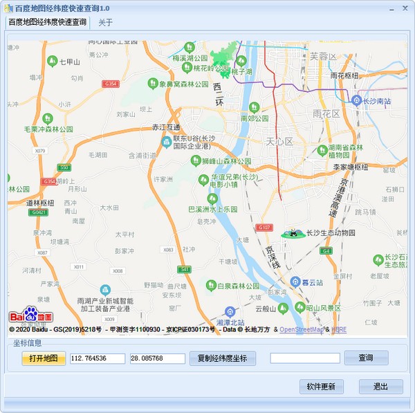Click the 华谊兄弟电影小镇 marker icon
415x413 pixels.
pyautogui.click(x=203, y=180)
